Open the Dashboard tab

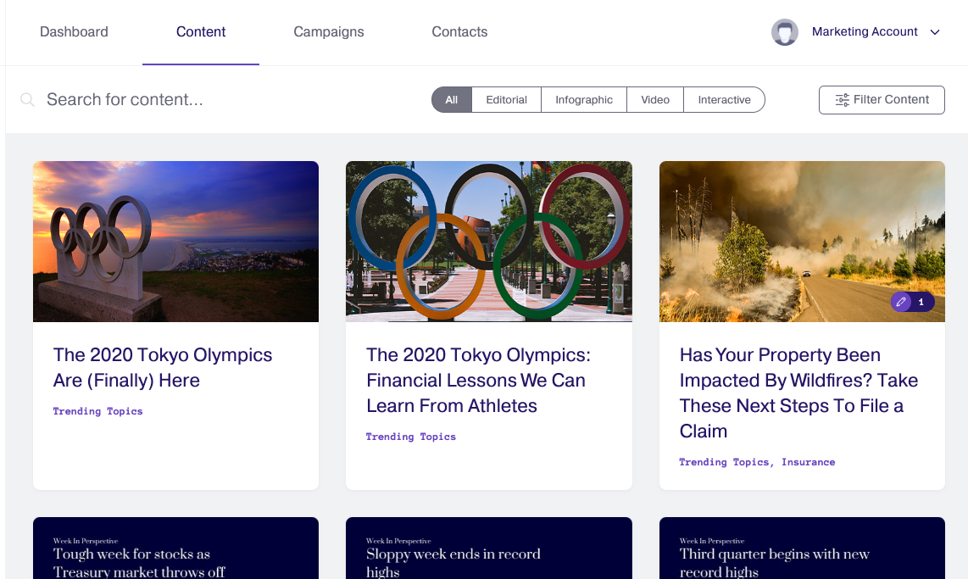tap(74, 32)
